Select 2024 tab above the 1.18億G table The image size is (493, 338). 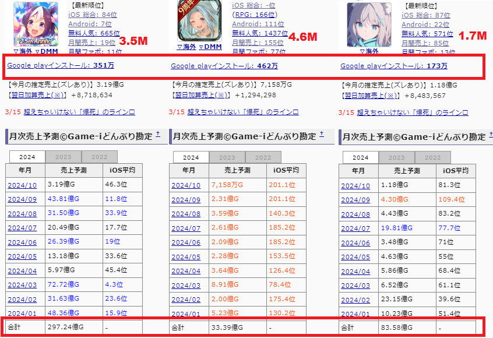[x=361, y=157]
